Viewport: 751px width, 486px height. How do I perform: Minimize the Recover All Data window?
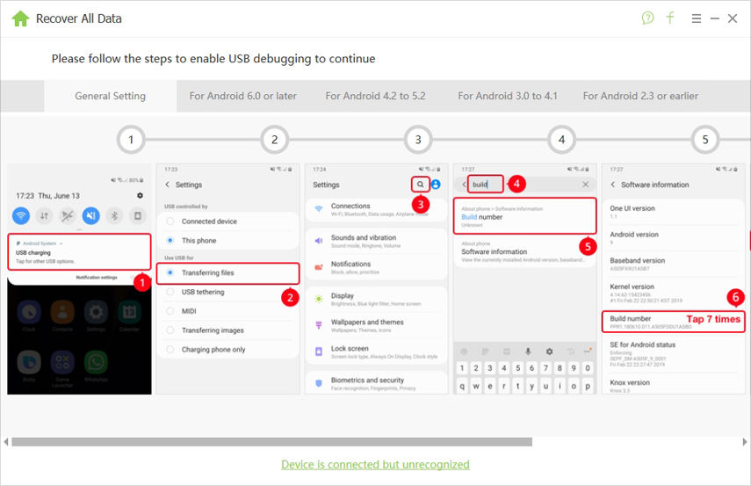715,18
